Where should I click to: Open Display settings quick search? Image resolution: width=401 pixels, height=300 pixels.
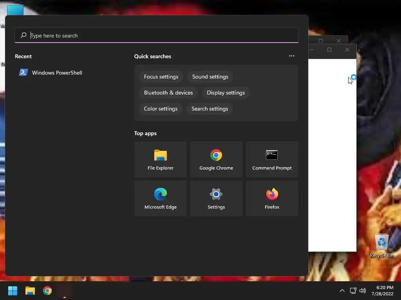coord(226,93)
